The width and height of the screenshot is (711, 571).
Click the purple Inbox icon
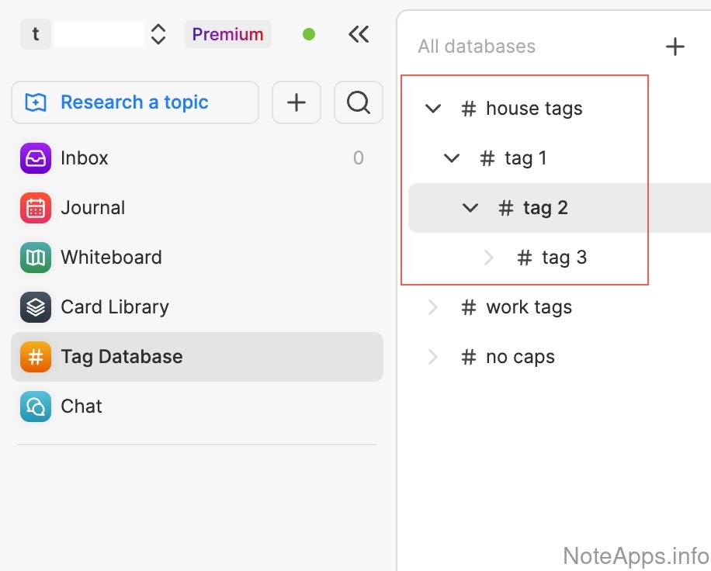[x=36, y=158]
